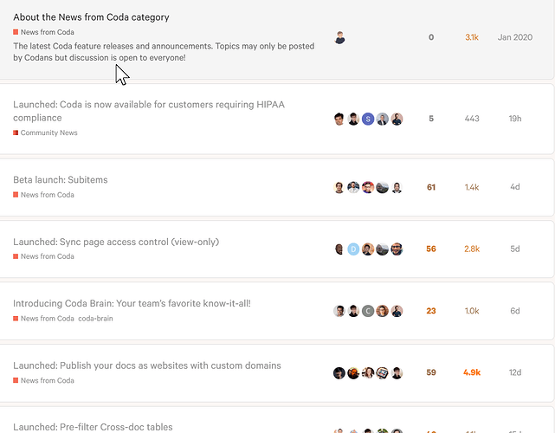555x433 pixels.
Task: Select the "Community News" category badge
Action: point(48,132)
